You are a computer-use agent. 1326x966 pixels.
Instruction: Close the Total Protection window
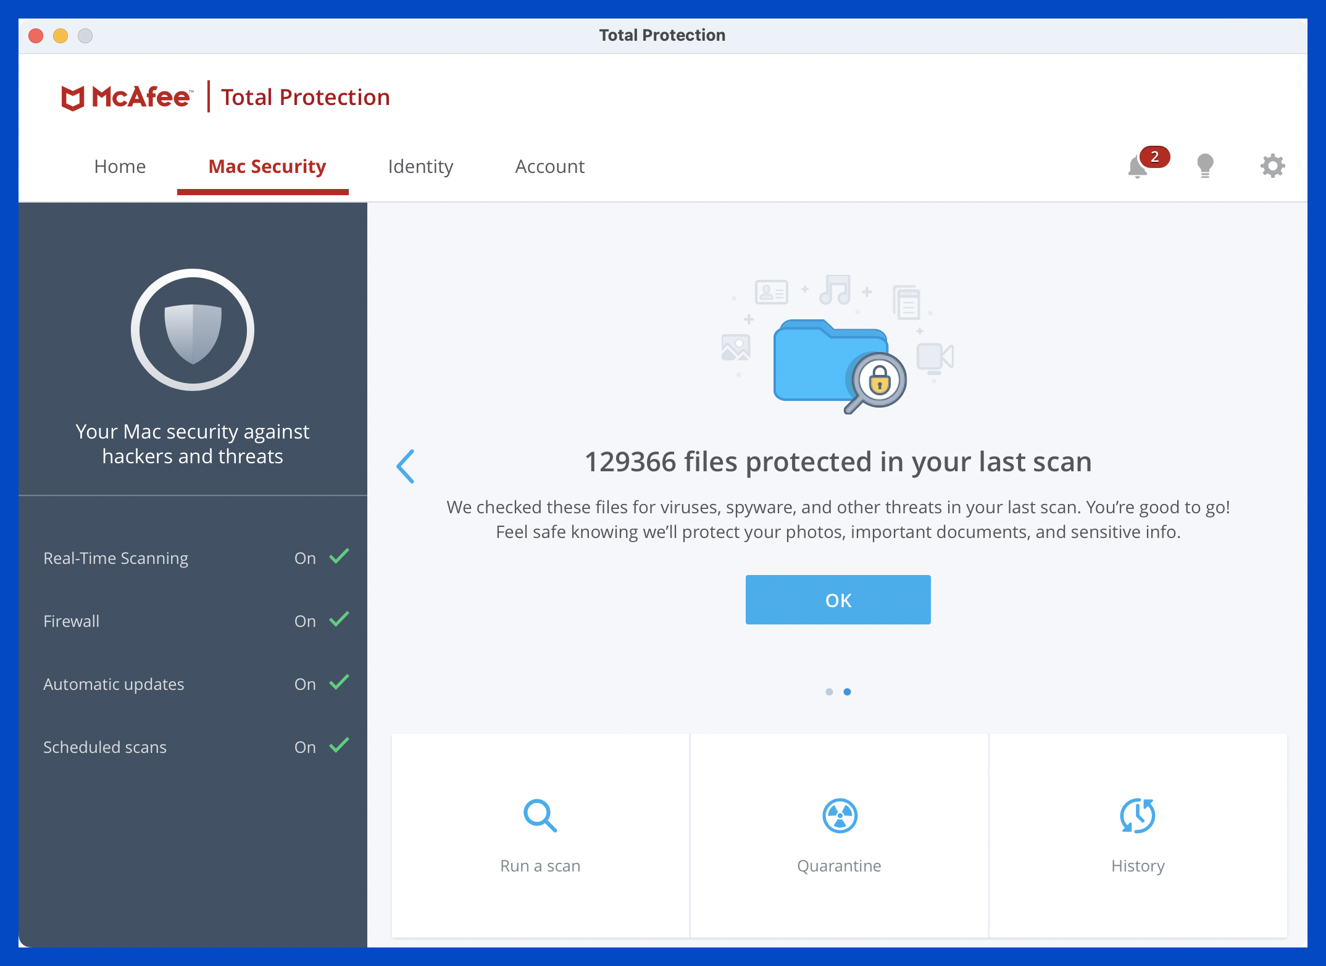(36, 36)
